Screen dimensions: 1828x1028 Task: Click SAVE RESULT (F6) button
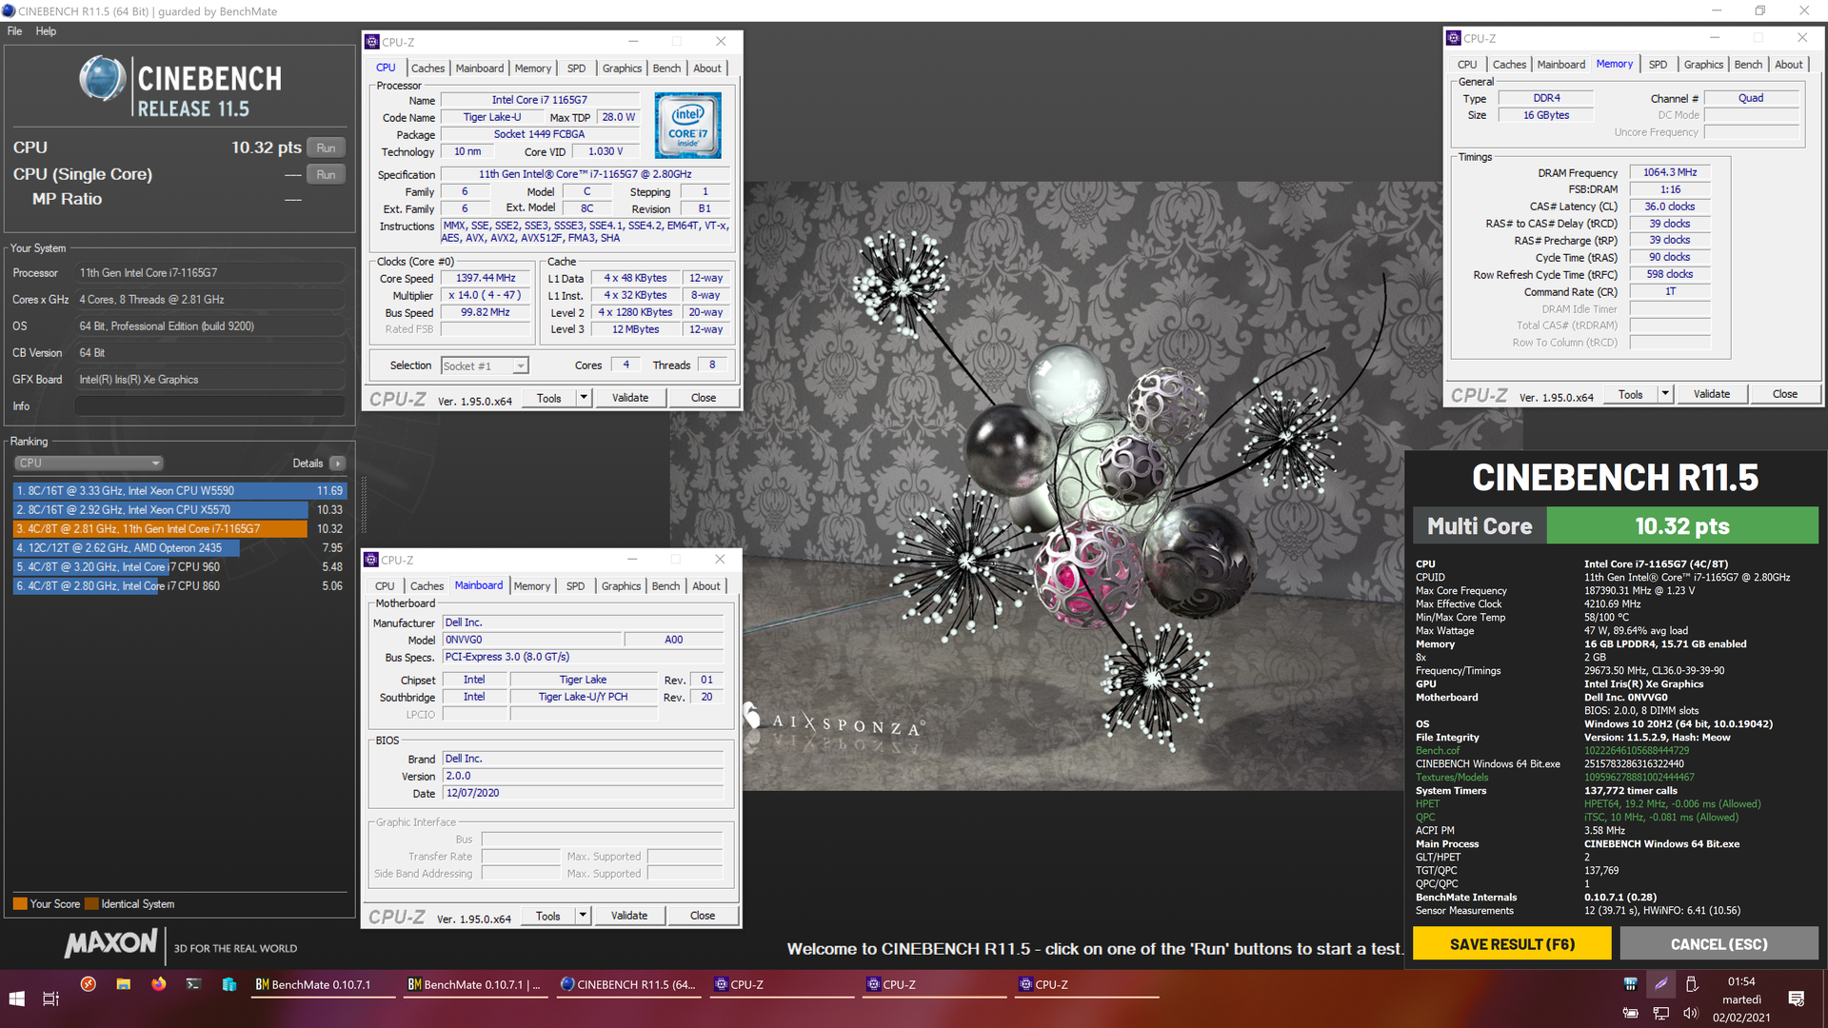tap(1512, 944)
